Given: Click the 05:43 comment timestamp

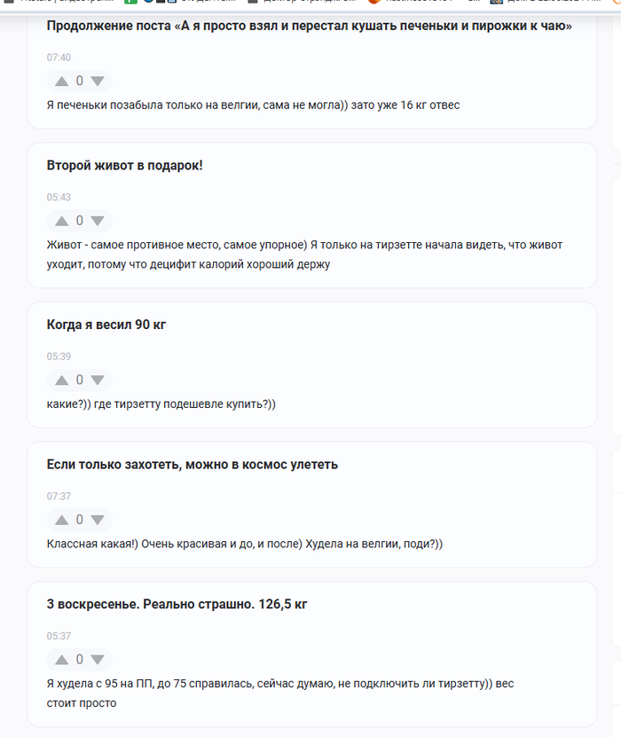Looking at the screenshot, I should [x=59, y=197].
